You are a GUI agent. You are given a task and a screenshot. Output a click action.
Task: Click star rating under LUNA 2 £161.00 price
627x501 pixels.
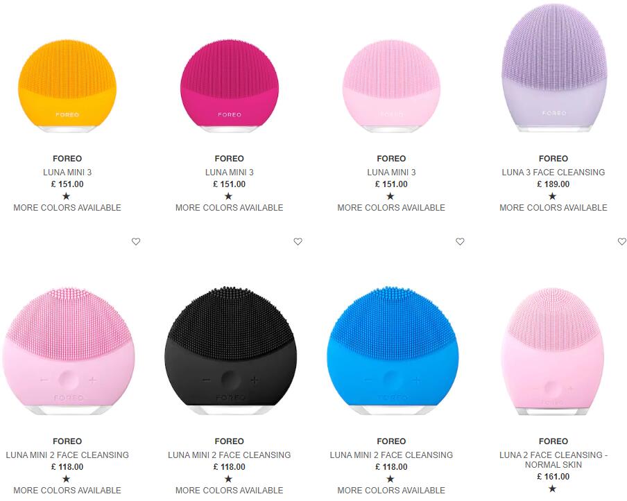click(x=552, y=489)
